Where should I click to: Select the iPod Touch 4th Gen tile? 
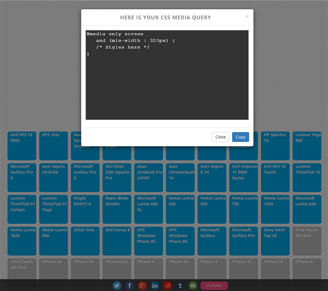tap(307, 241)
